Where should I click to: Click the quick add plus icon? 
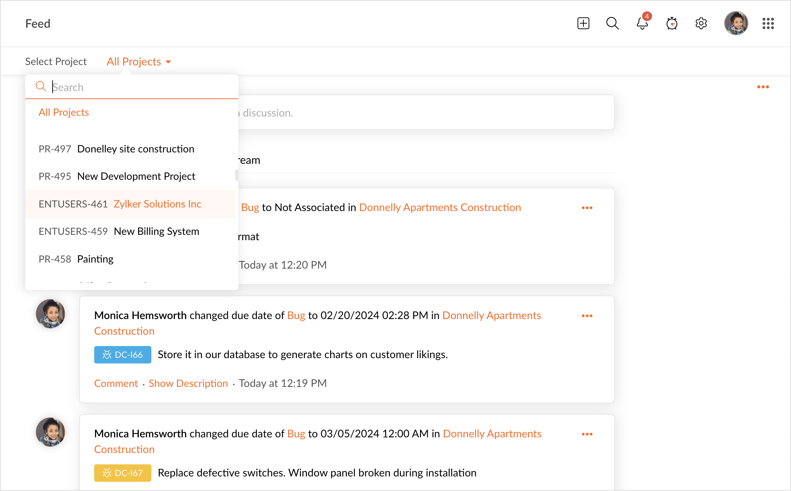click(x=583, y=23)
